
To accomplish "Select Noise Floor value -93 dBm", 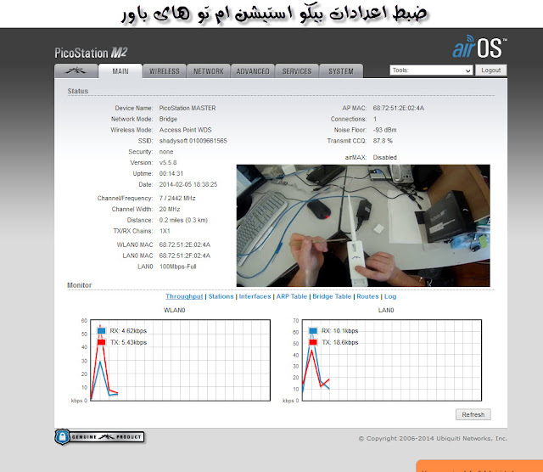I will click(x=384, y=130).
